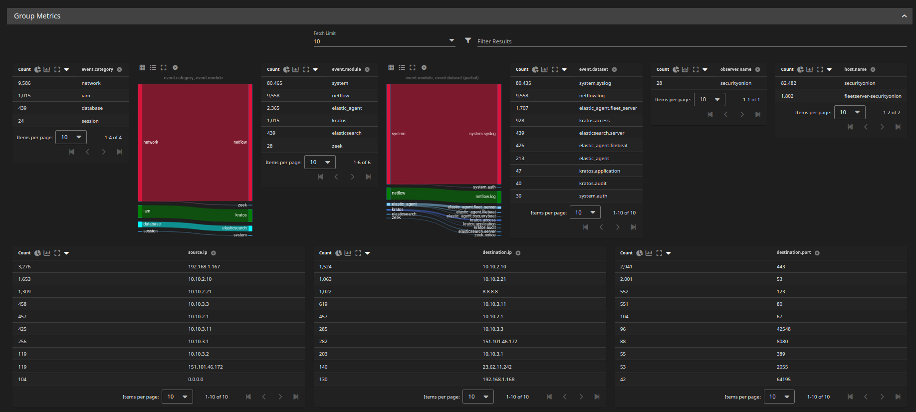This screenshot has height=412, width=916.
Task: Collapse the Group Metrics section
Action: click(x=904, y=16)
